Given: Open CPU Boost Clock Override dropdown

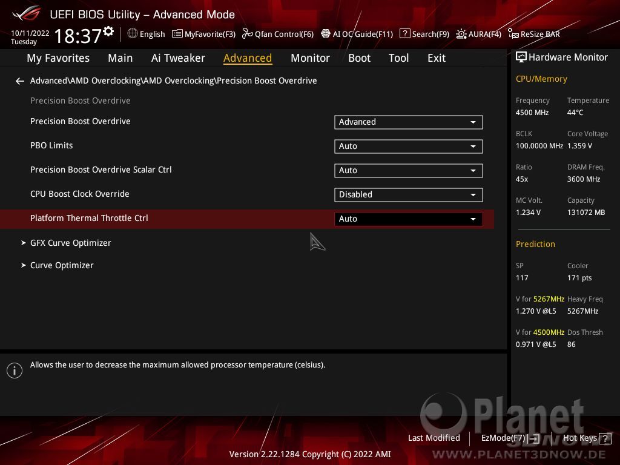Looking at the screenshot, I should coord(409,194).
